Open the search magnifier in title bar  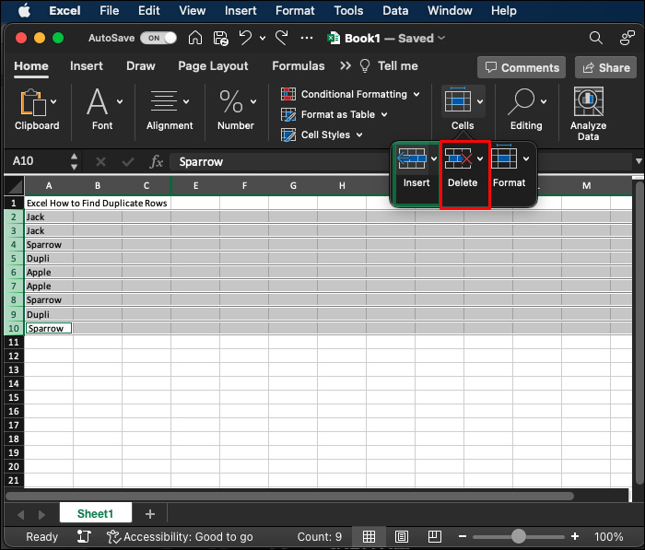tap(596, 38)
